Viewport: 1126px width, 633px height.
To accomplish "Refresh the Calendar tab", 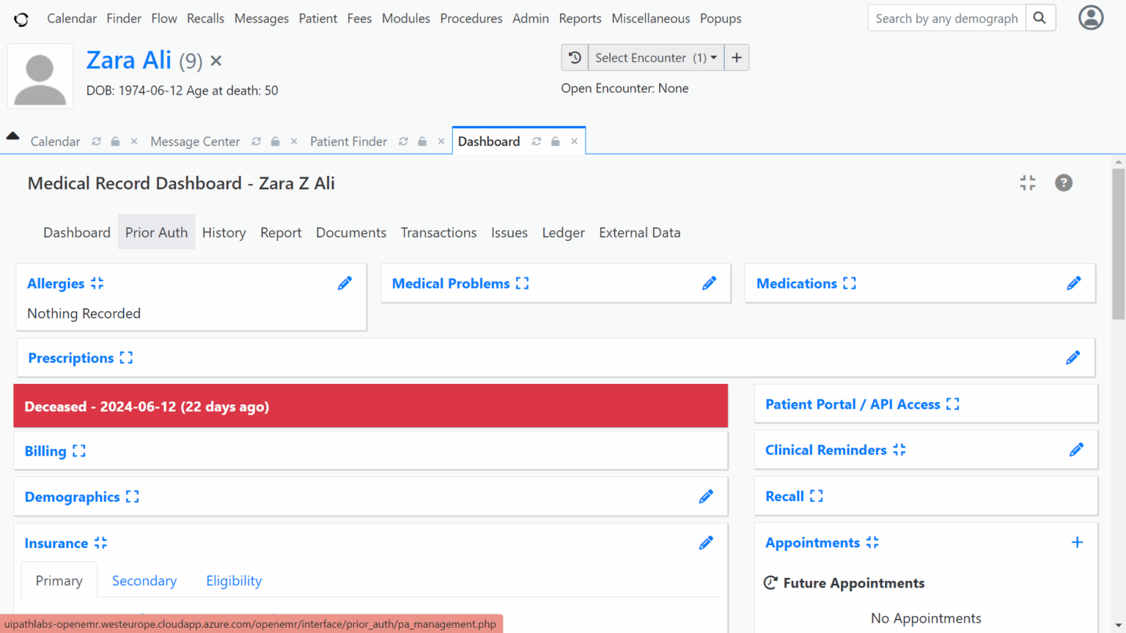I will 96,141.
